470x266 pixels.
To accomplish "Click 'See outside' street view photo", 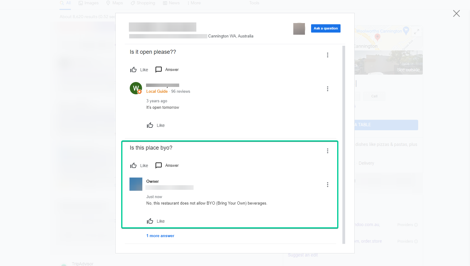I will 408,70.
